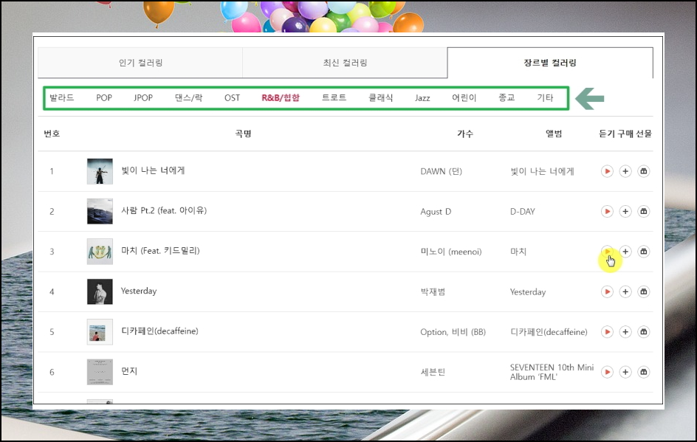Click artist Option, 비비 (BB)

pyautogui.click(x=453, y=332)
